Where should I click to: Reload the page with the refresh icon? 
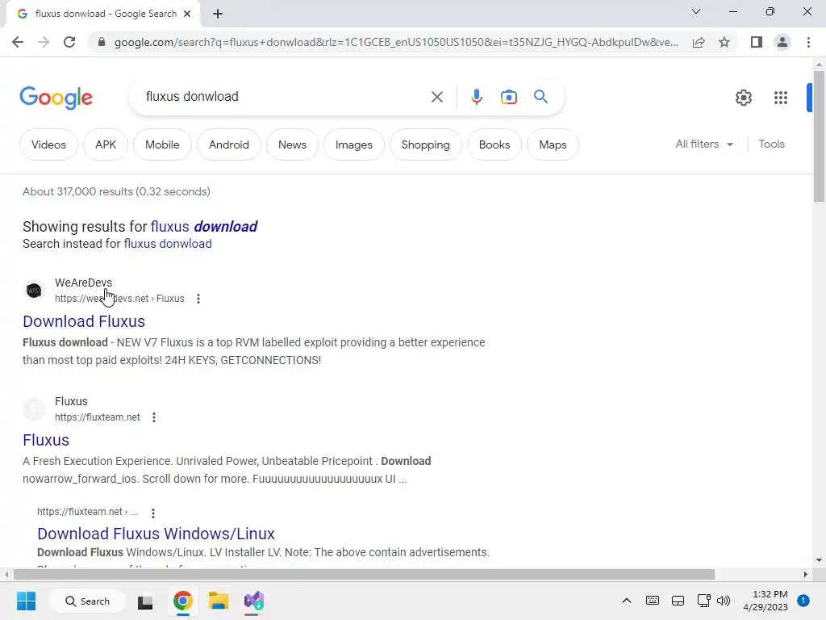(x=69, y=42)
